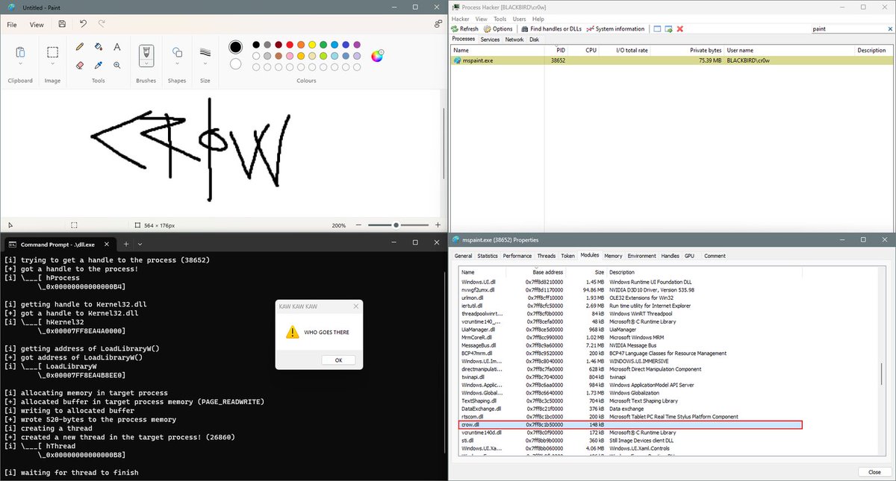Open the View menu in Paint

tap(37, 25)
